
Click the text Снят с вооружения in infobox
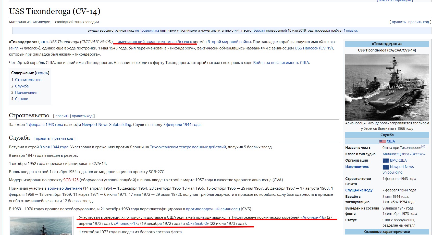pos(399,220)
